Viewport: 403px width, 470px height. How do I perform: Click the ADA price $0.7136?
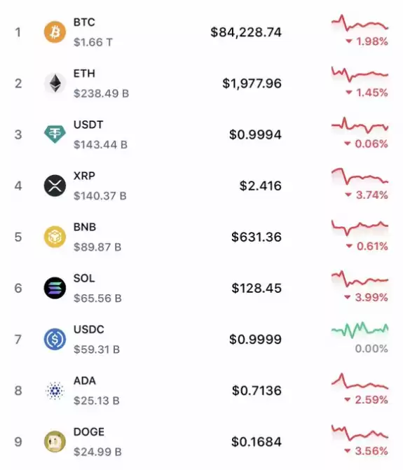click(x=257, y=391)
